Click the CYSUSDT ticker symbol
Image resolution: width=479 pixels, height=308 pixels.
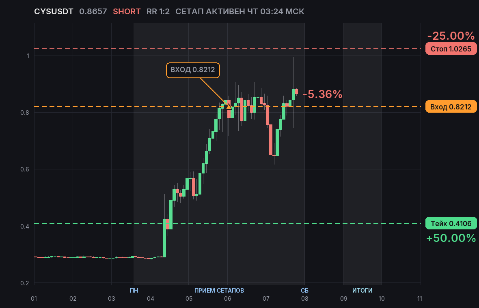pos(54,12)
